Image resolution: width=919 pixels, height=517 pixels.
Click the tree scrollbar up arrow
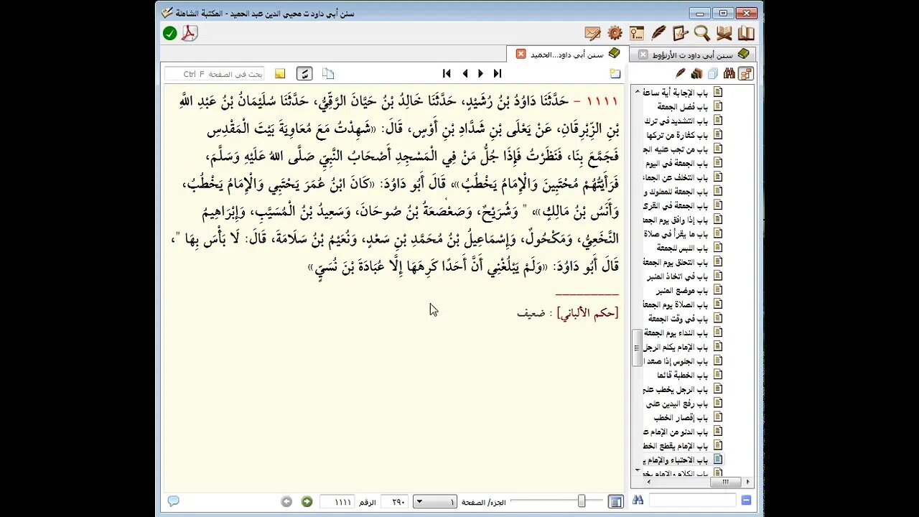(x=636, y=90)
